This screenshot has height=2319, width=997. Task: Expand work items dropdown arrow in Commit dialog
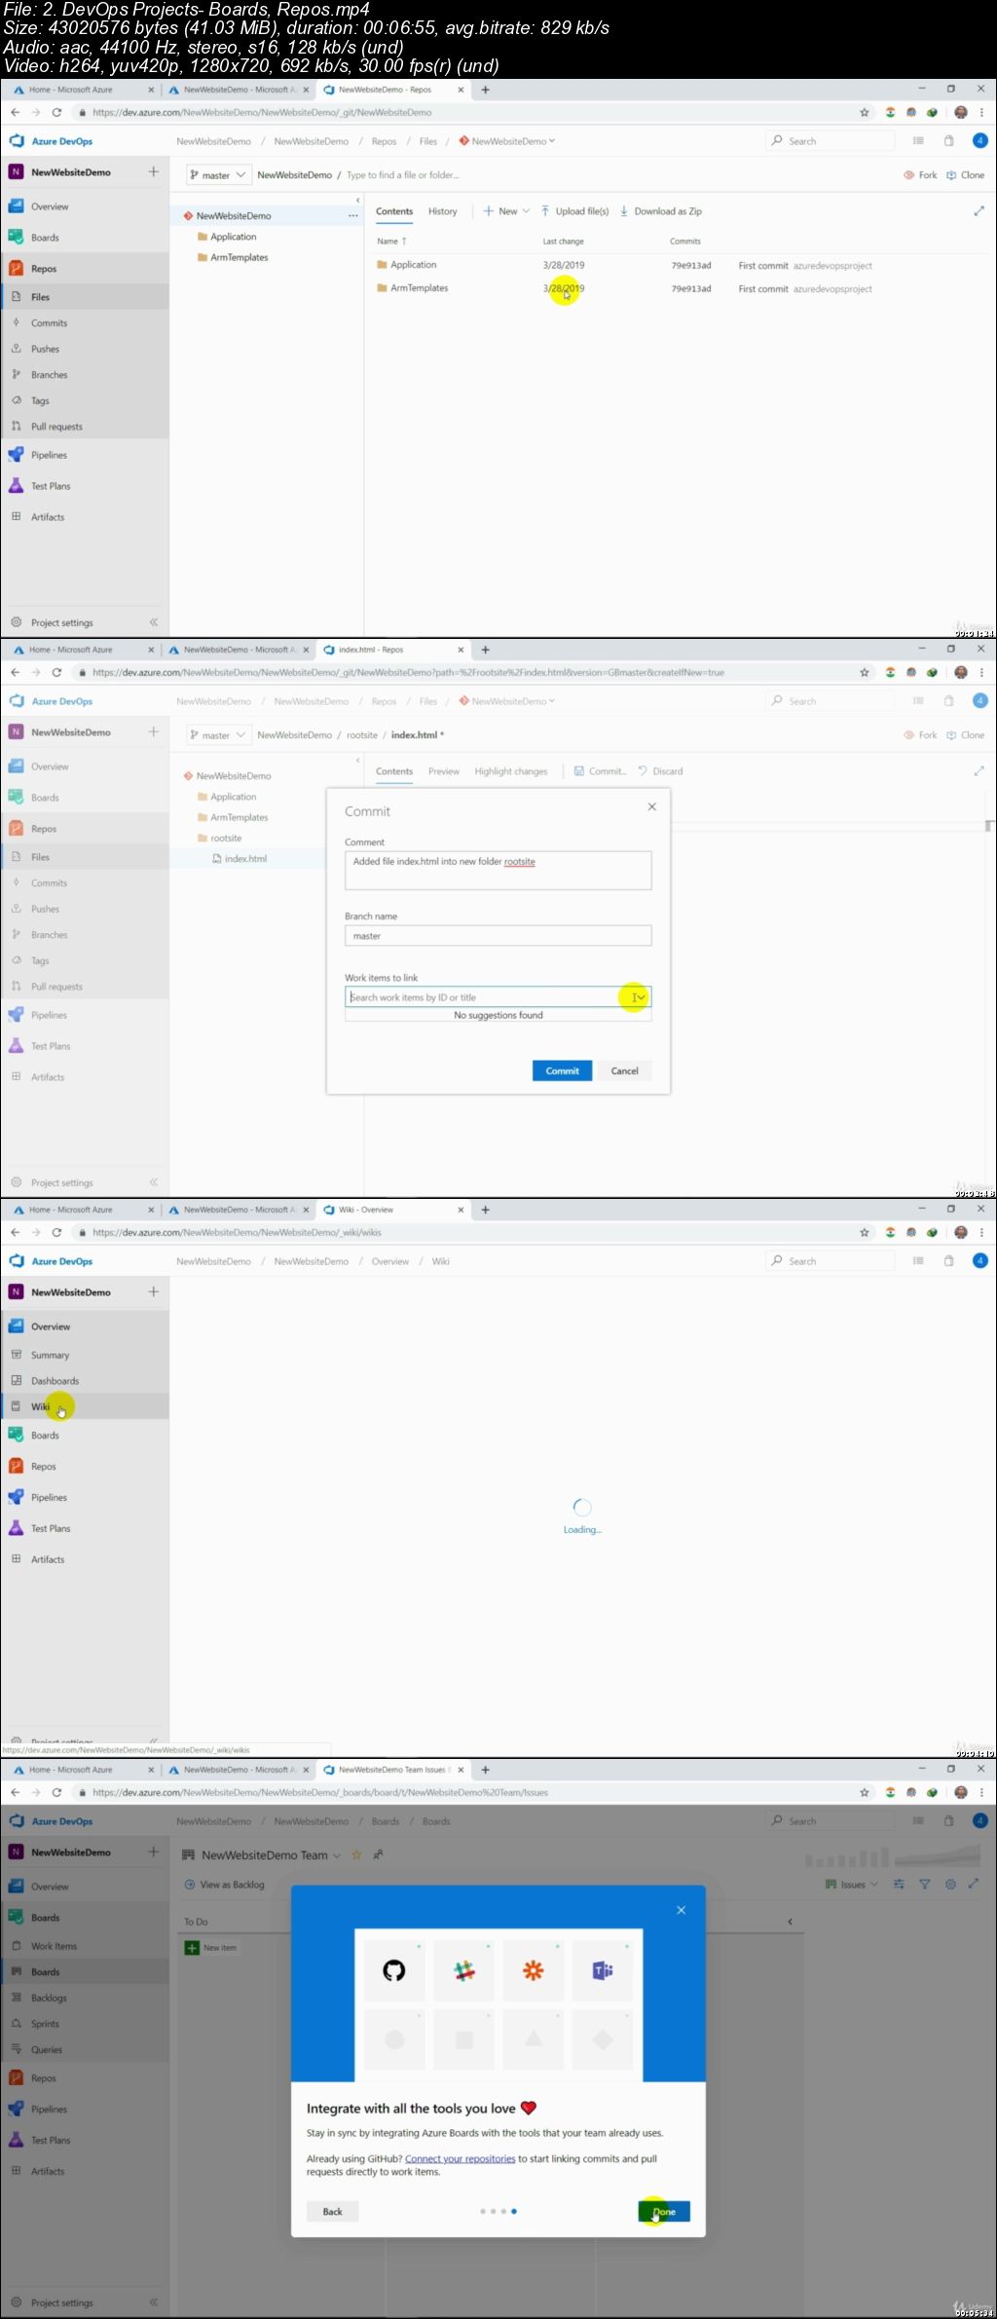[x=641, y=997]
